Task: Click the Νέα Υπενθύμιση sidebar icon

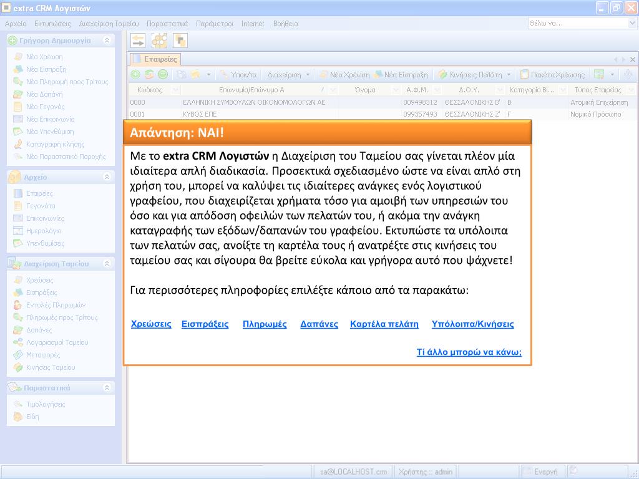Action: 18,132
